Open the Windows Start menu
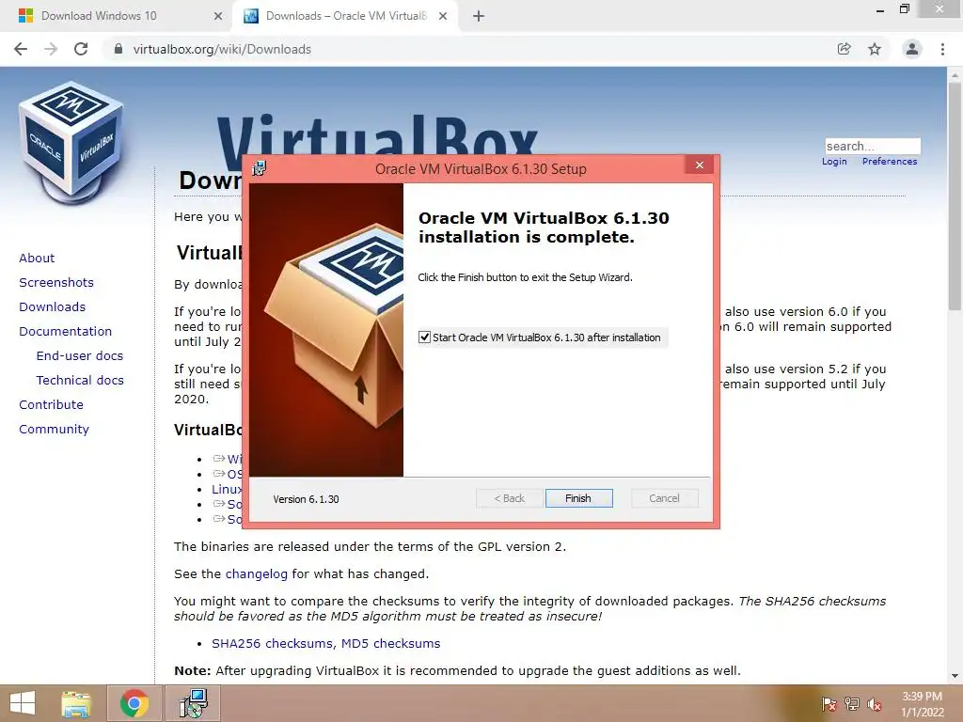The height and width of the screenshot is (722, 963). [x=23, y=703]
